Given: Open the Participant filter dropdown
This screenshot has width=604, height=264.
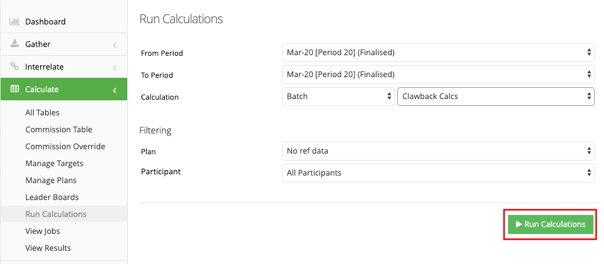Looking at the screenshot, I should tap(438, 173).
